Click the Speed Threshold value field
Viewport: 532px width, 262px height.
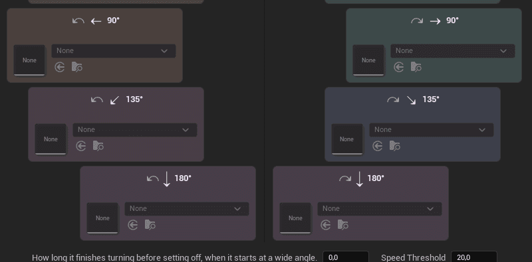(474, 257)
